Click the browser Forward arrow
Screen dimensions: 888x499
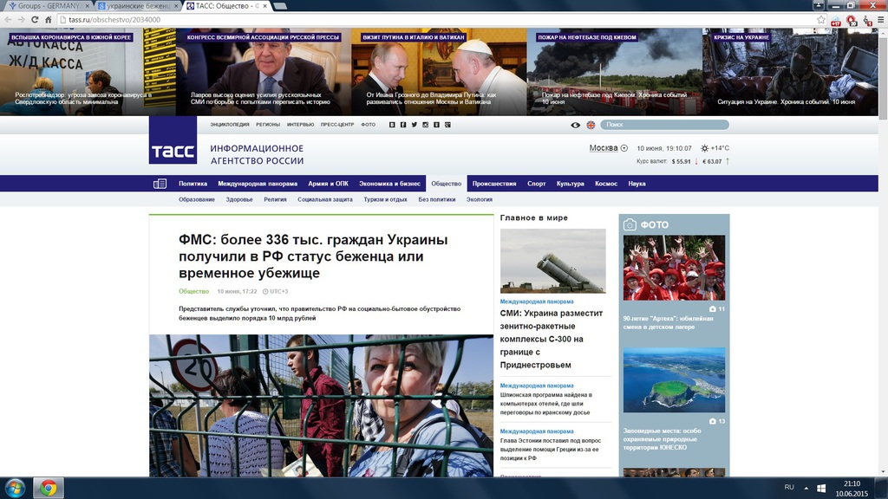click(21, 19)
